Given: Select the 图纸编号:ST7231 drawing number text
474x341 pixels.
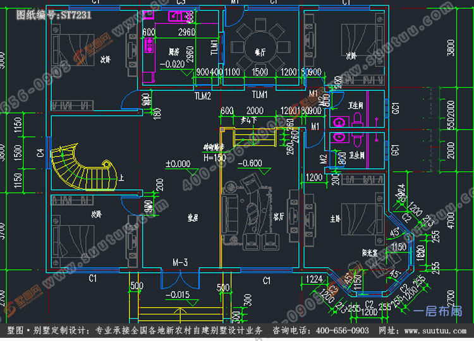Looking at the screenshot, I should [54, 15].
